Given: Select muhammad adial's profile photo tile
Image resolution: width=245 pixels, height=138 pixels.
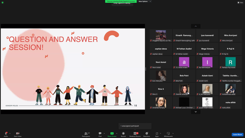Looking at the screenshot, I should pyautogui.click(x=230, y=89).
